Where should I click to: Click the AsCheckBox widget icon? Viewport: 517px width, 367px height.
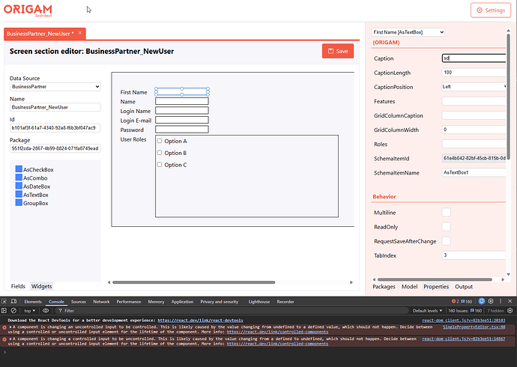19,169
